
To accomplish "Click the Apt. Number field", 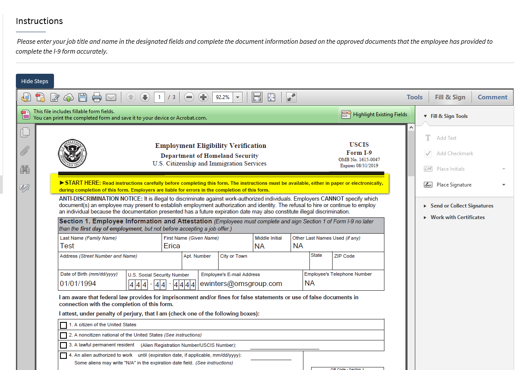I will (x=200, y=261).
